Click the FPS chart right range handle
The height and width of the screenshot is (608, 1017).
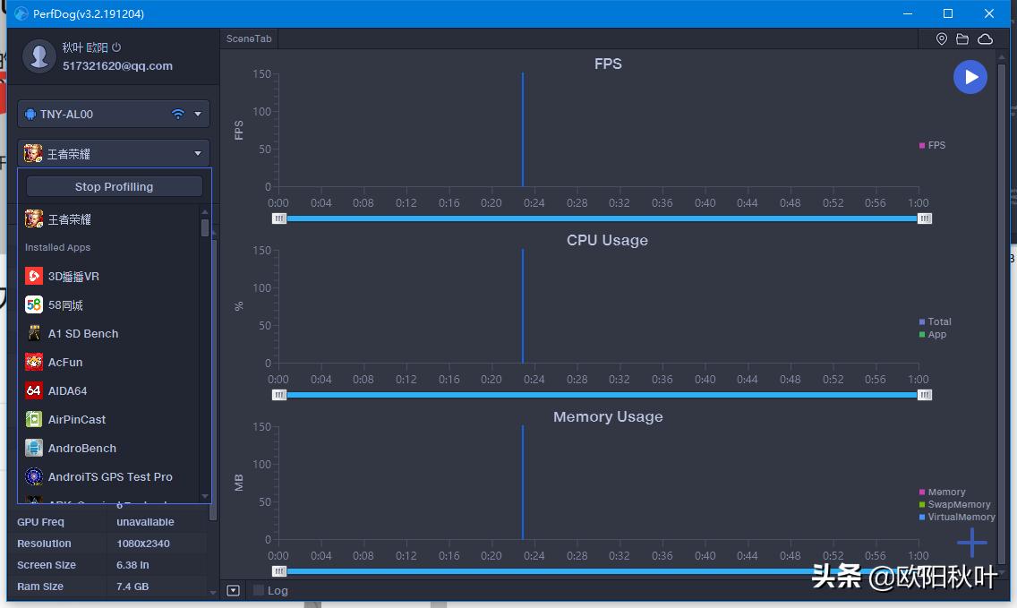[925, 218]
